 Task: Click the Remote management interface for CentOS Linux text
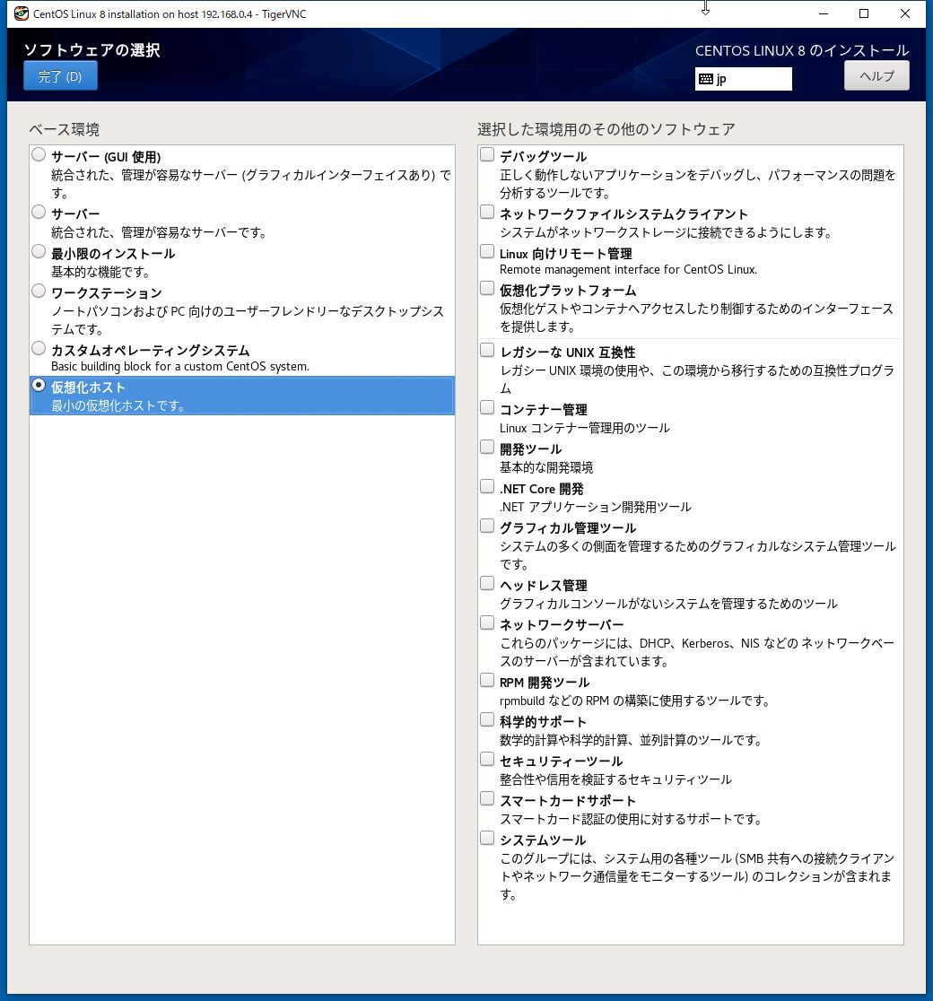(x=628, y=269)
